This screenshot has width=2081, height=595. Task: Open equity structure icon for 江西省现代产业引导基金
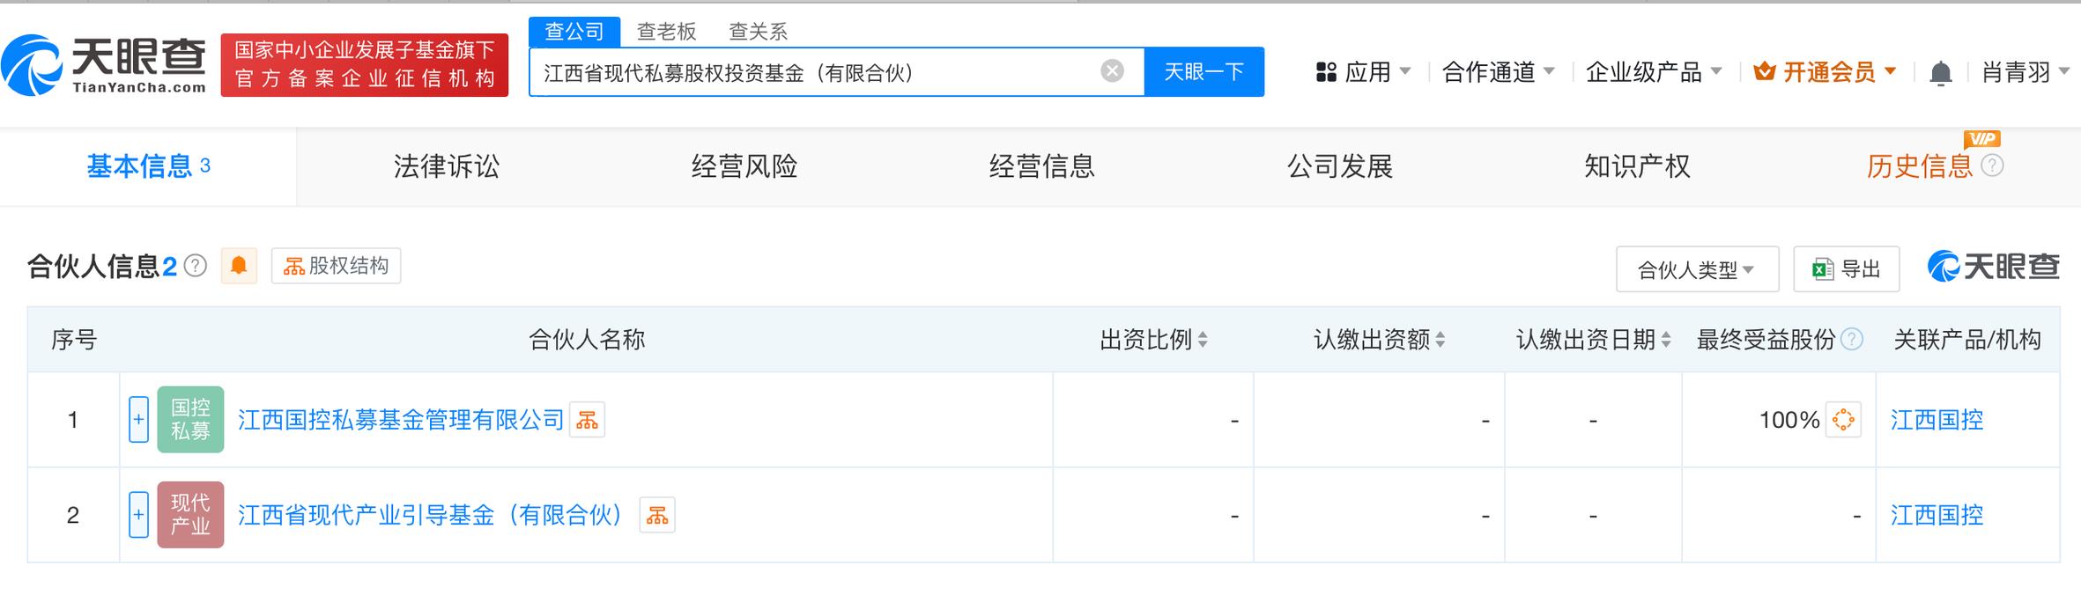[x=657, y=516]
